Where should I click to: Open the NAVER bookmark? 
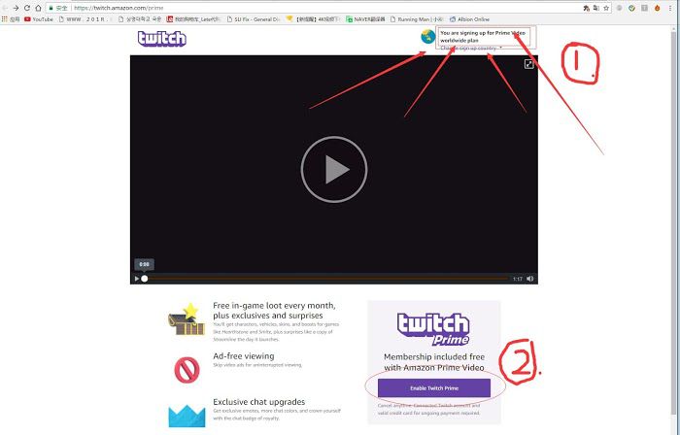tap(365, 19)
